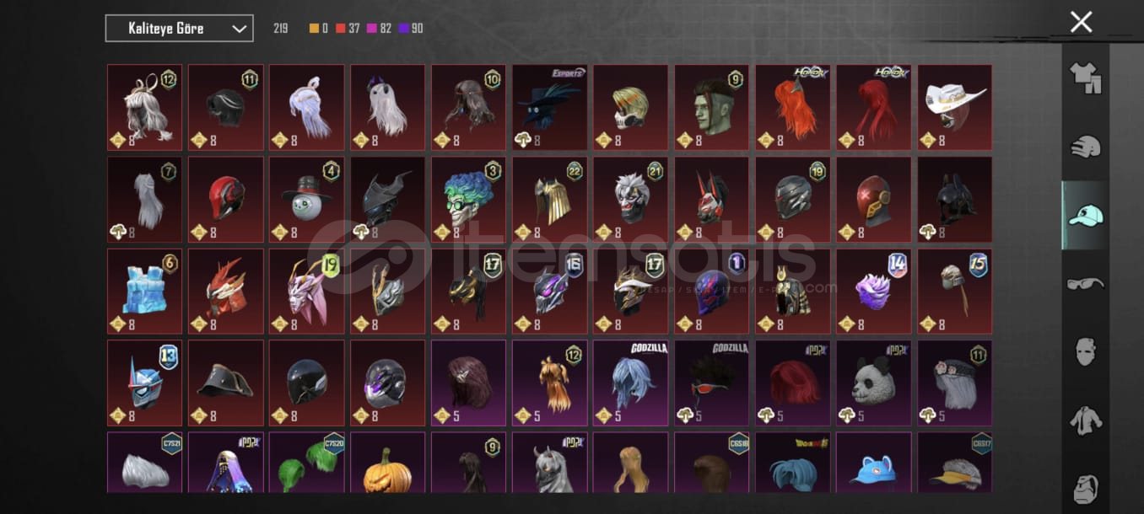This screenshot has width=1144, height=514.
Task: Select the helmet category icon
Action: coord(1086,147)
